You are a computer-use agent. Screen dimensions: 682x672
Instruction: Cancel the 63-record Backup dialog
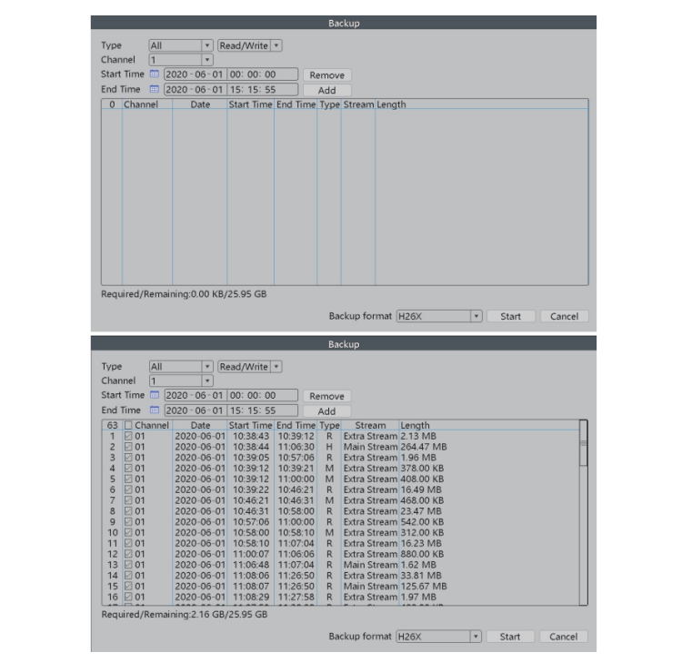click(x=564, y=637)
